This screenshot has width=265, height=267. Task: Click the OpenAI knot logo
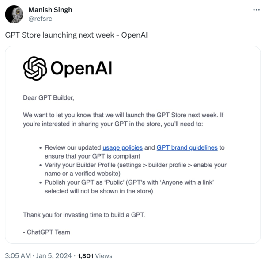tap(34, 69)
